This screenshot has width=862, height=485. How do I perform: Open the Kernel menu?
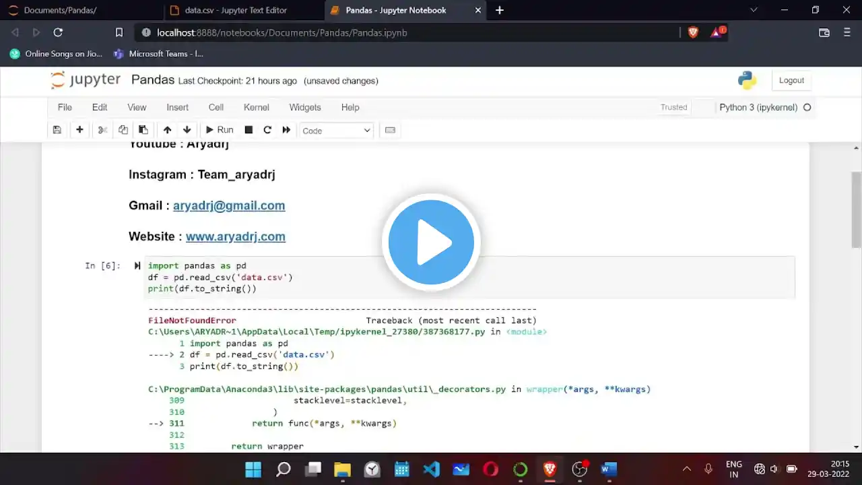(x=257, y=107)
